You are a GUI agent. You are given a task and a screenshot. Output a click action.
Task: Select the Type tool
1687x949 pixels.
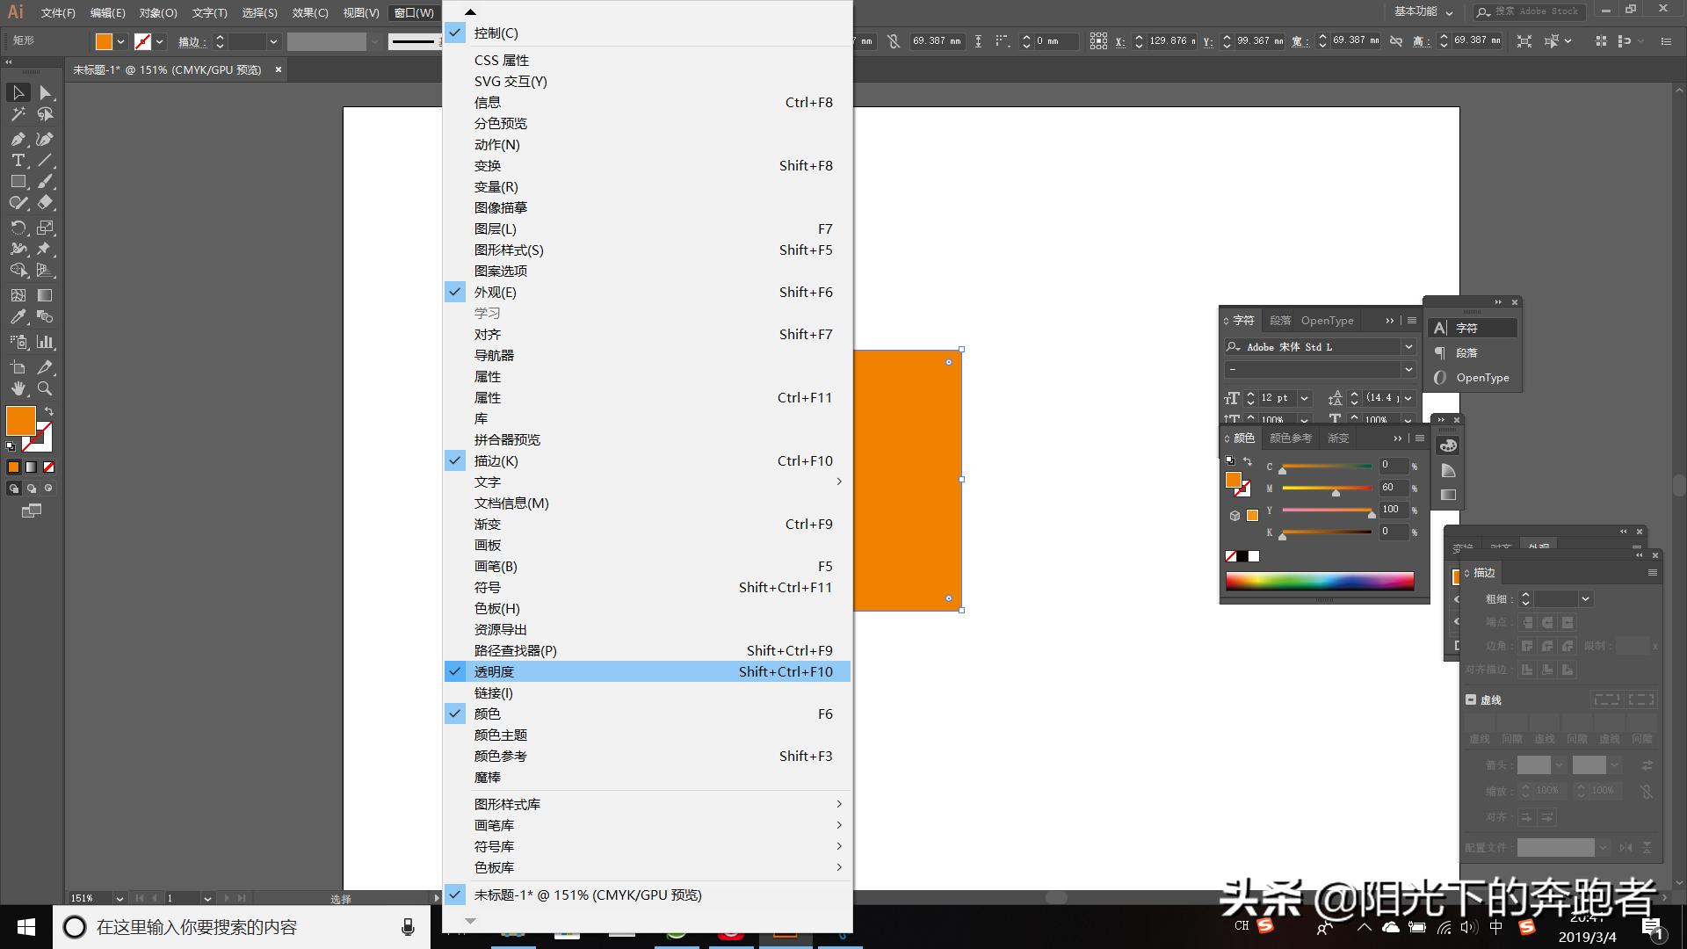coord(18,160)
